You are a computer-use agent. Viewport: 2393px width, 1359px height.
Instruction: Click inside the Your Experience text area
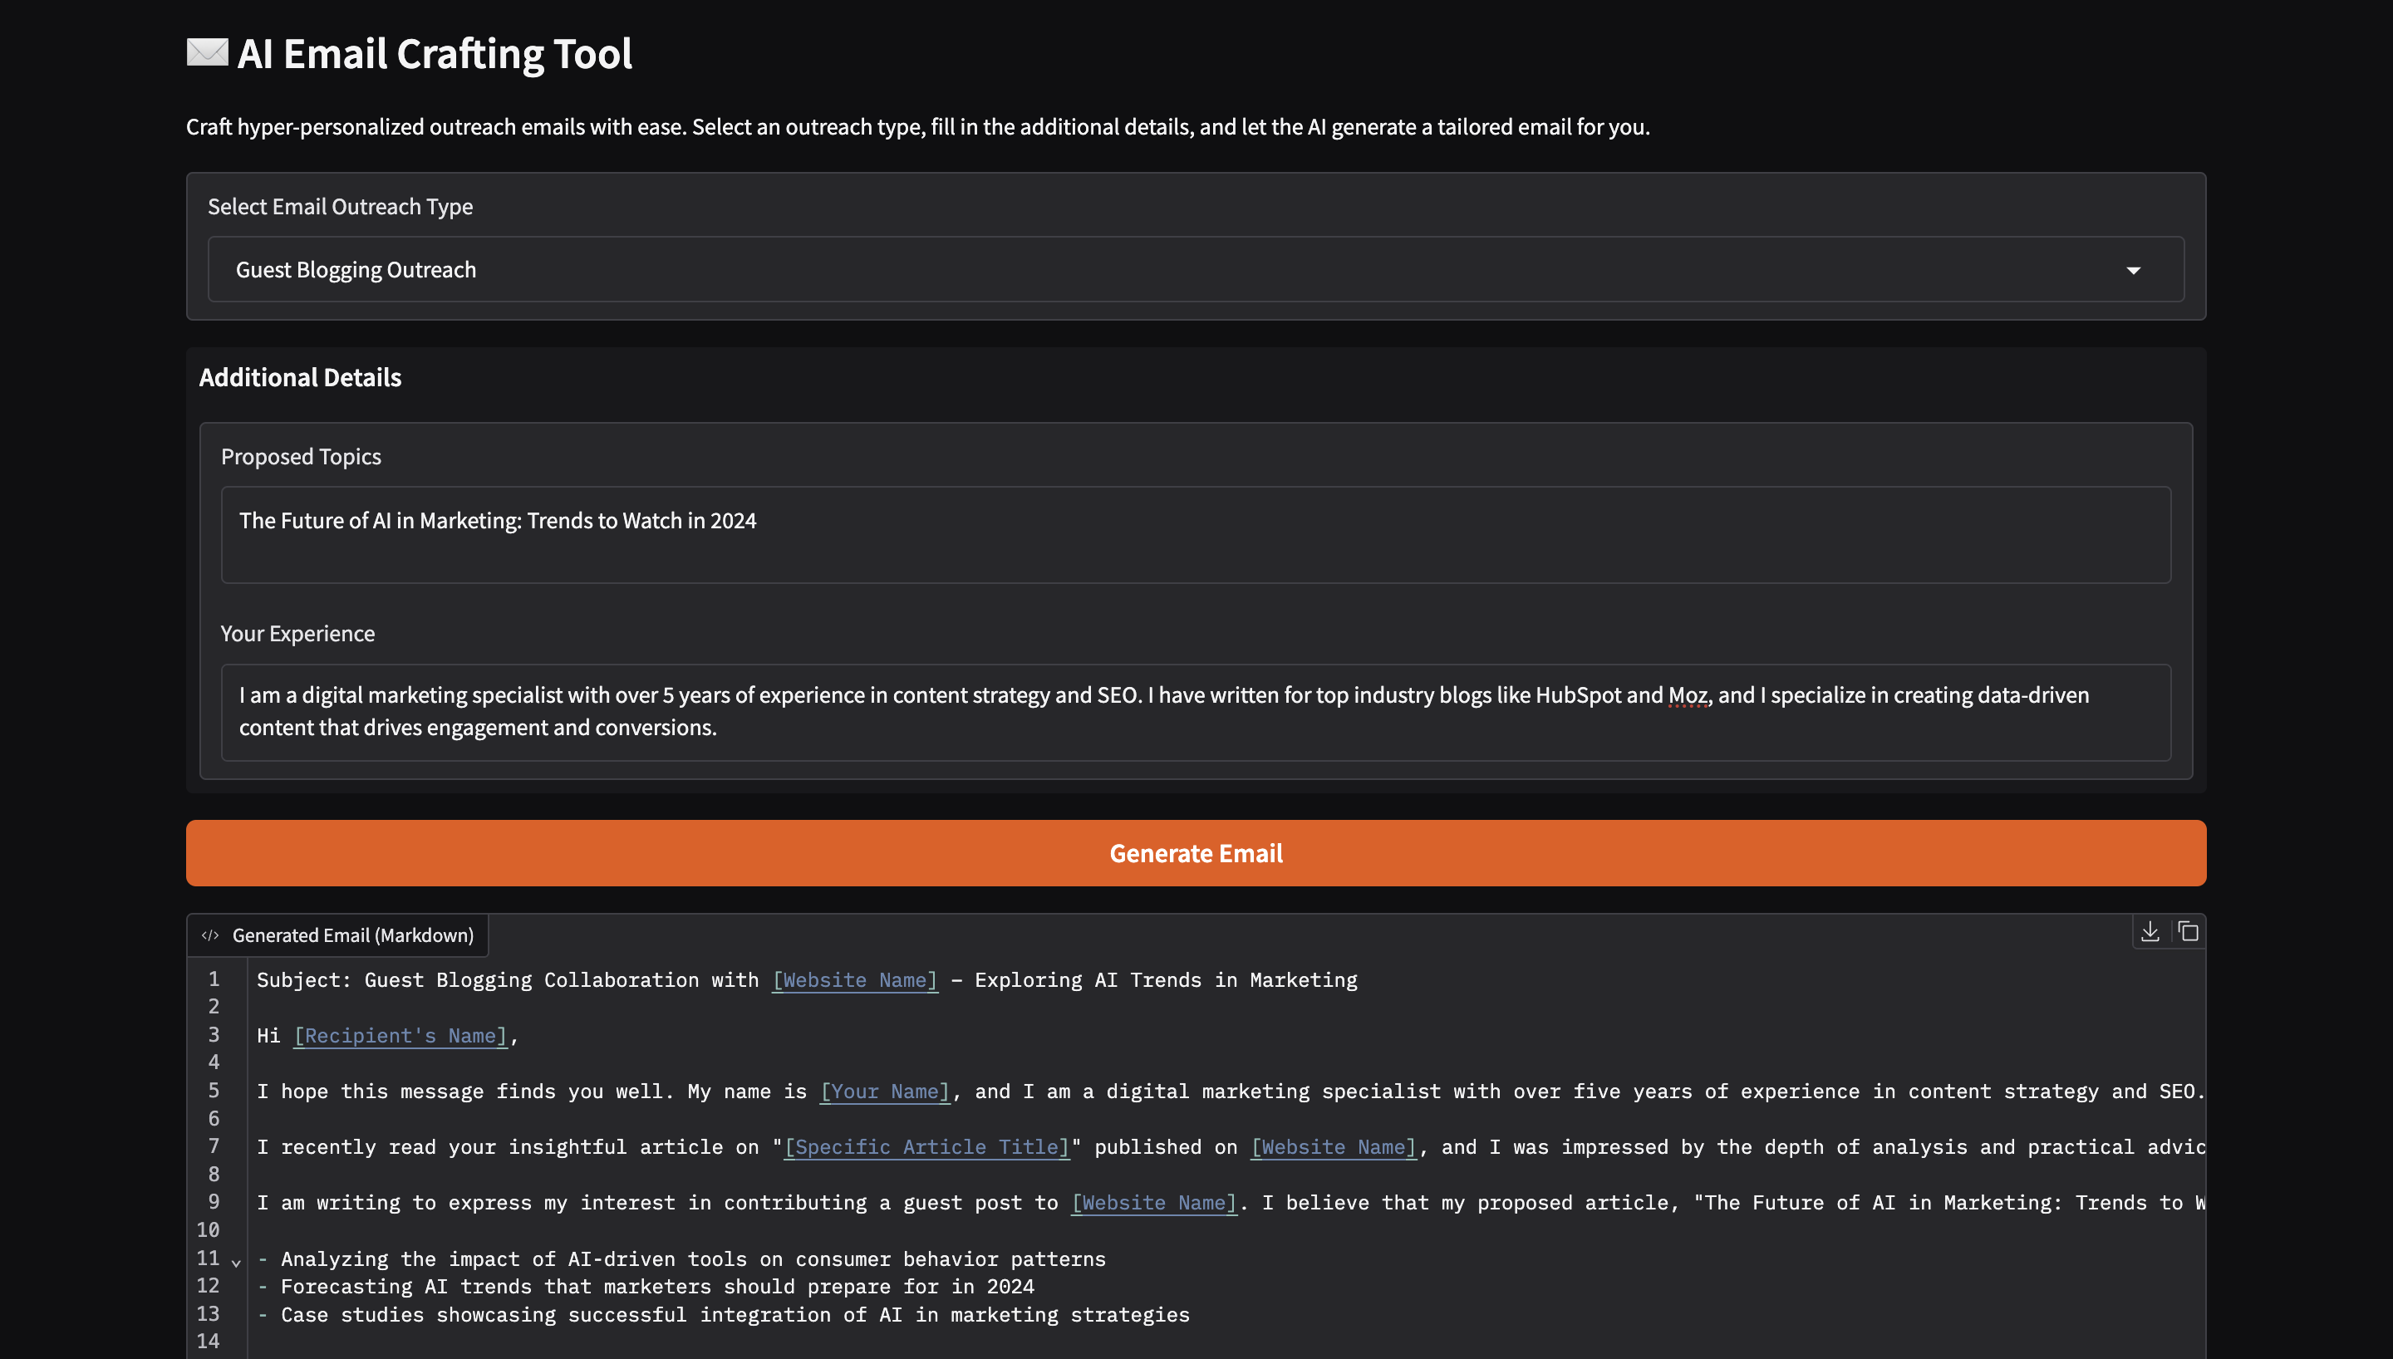click(x=1195, y=712)
